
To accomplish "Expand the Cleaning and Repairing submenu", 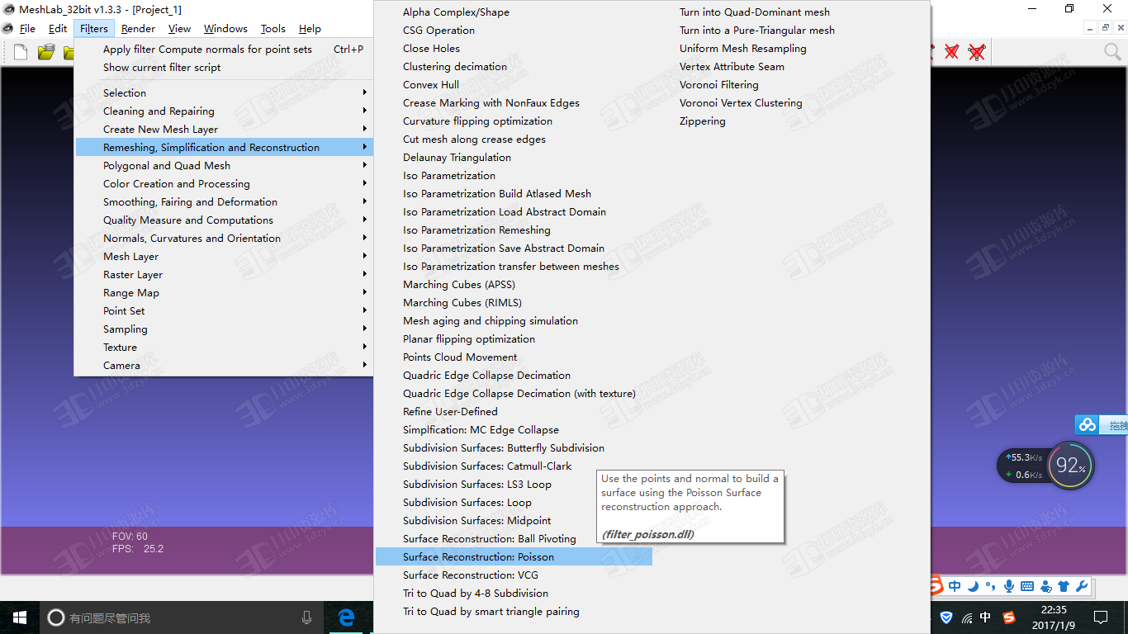I will coord(224,111).
